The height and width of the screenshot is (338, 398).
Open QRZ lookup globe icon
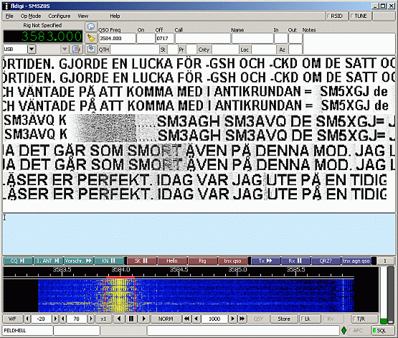(x=90, y=27)
